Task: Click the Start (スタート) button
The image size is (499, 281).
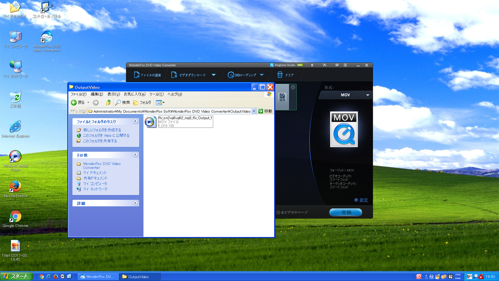Action: coord(16,277)
